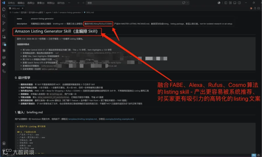The height and width of the screenshot is (157, 262).
Task: Open the 文件(F) menu
Action: point(11,3)
